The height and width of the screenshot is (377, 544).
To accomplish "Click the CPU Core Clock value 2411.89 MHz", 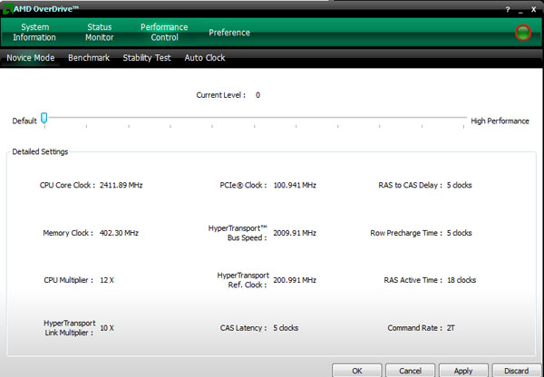I will pyautogui.click(x=121, y=185).
